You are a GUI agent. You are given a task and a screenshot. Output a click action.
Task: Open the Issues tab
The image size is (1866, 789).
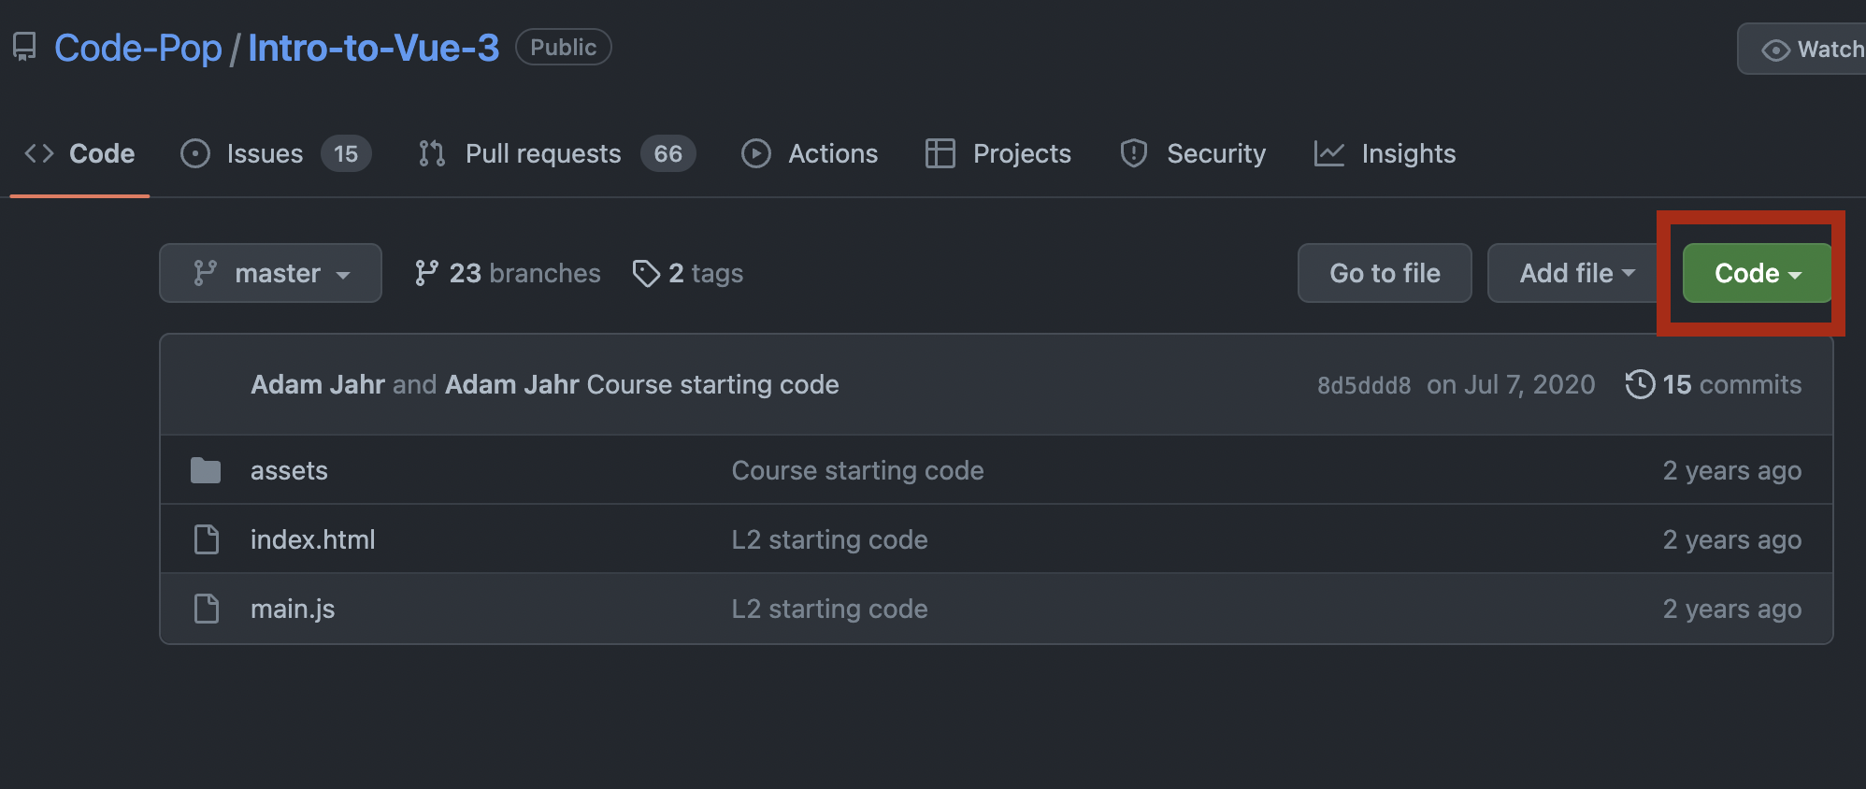pyautogui.click(x=276, y=153)
